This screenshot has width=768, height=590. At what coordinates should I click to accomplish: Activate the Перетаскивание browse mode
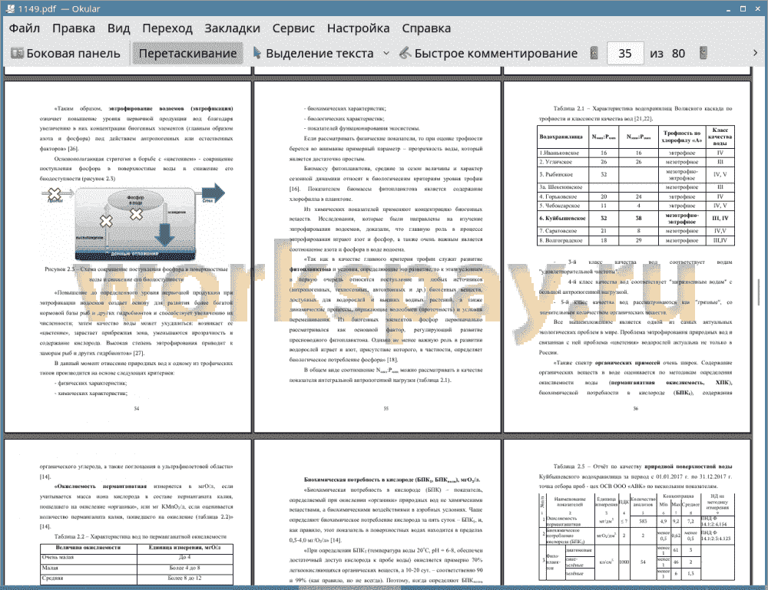tap(187, 54)
